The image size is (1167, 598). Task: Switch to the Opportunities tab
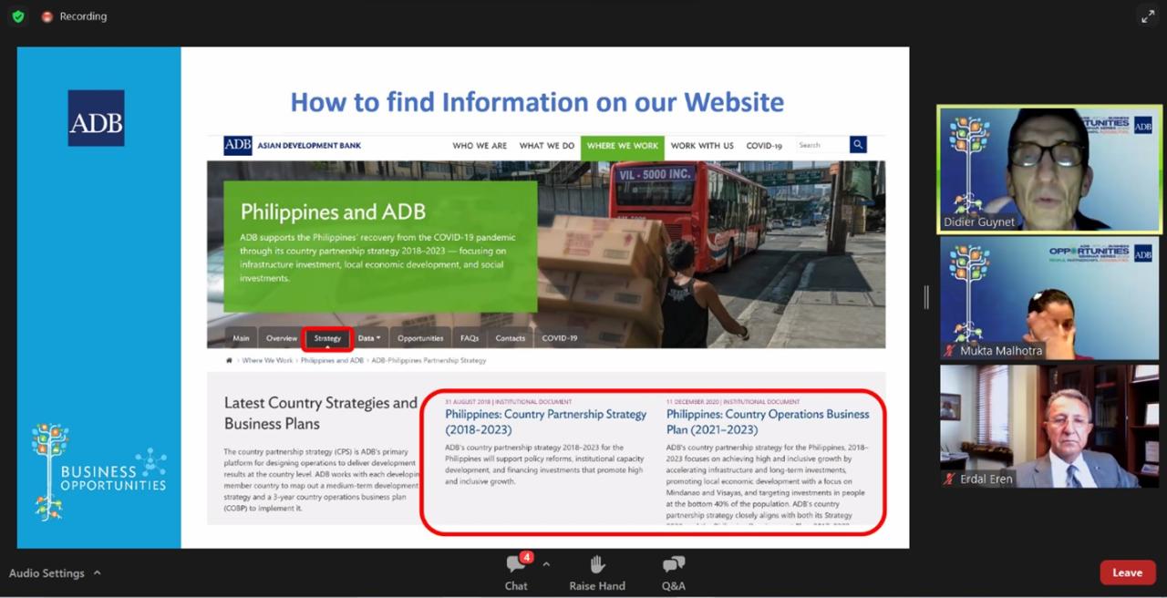tap(420, 338)
